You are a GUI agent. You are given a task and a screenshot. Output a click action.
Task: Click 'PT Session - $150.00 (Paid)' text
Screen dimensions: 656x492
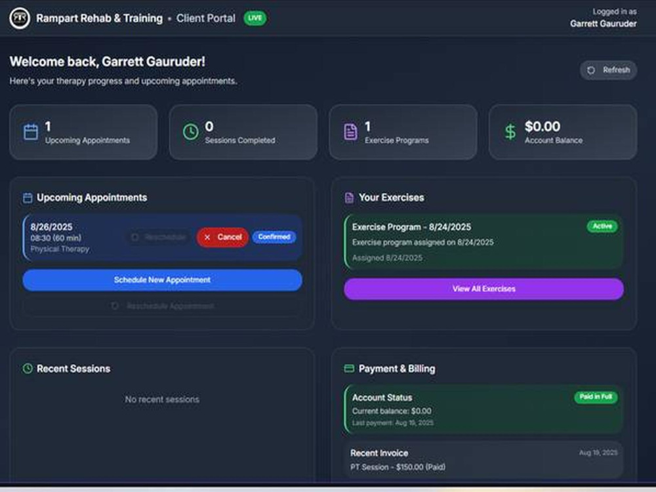(398, 467)
